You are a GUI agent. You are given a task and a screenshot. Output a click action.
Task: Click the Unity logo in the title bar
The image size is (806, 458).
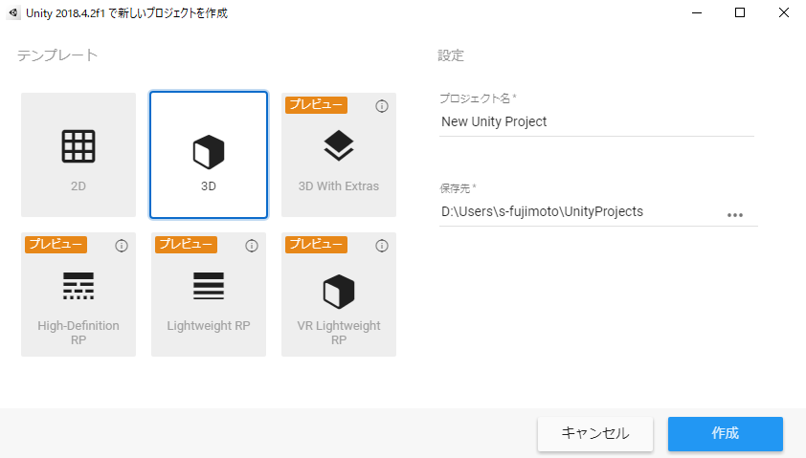click(x=13, y=12)
